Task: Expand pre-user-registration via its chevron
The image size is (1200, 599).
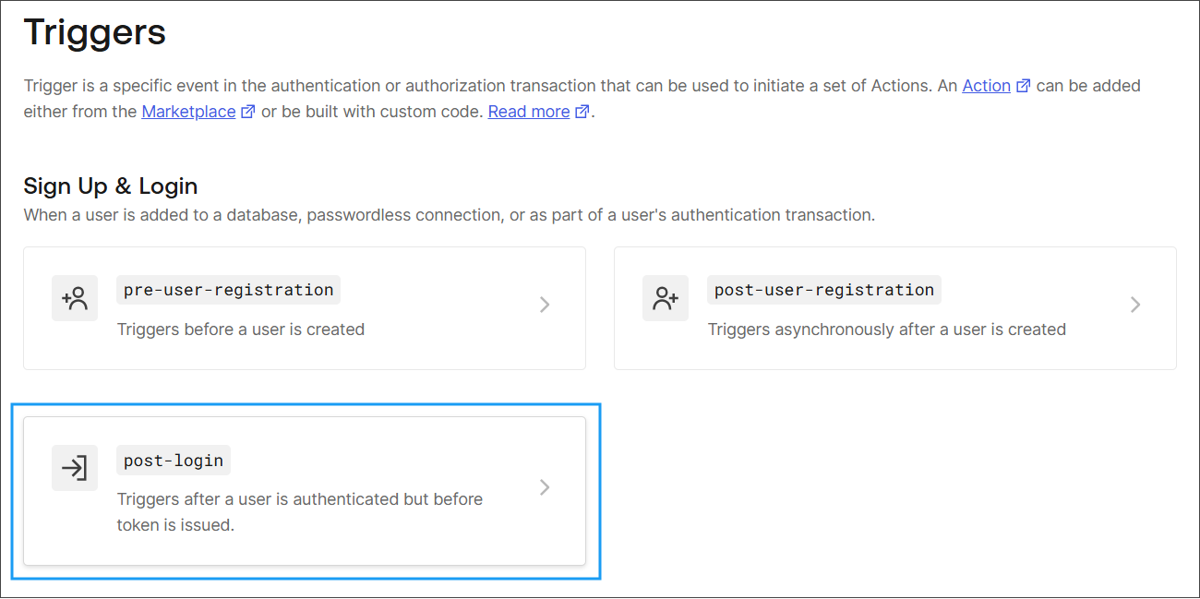Action: coord(545,305)
